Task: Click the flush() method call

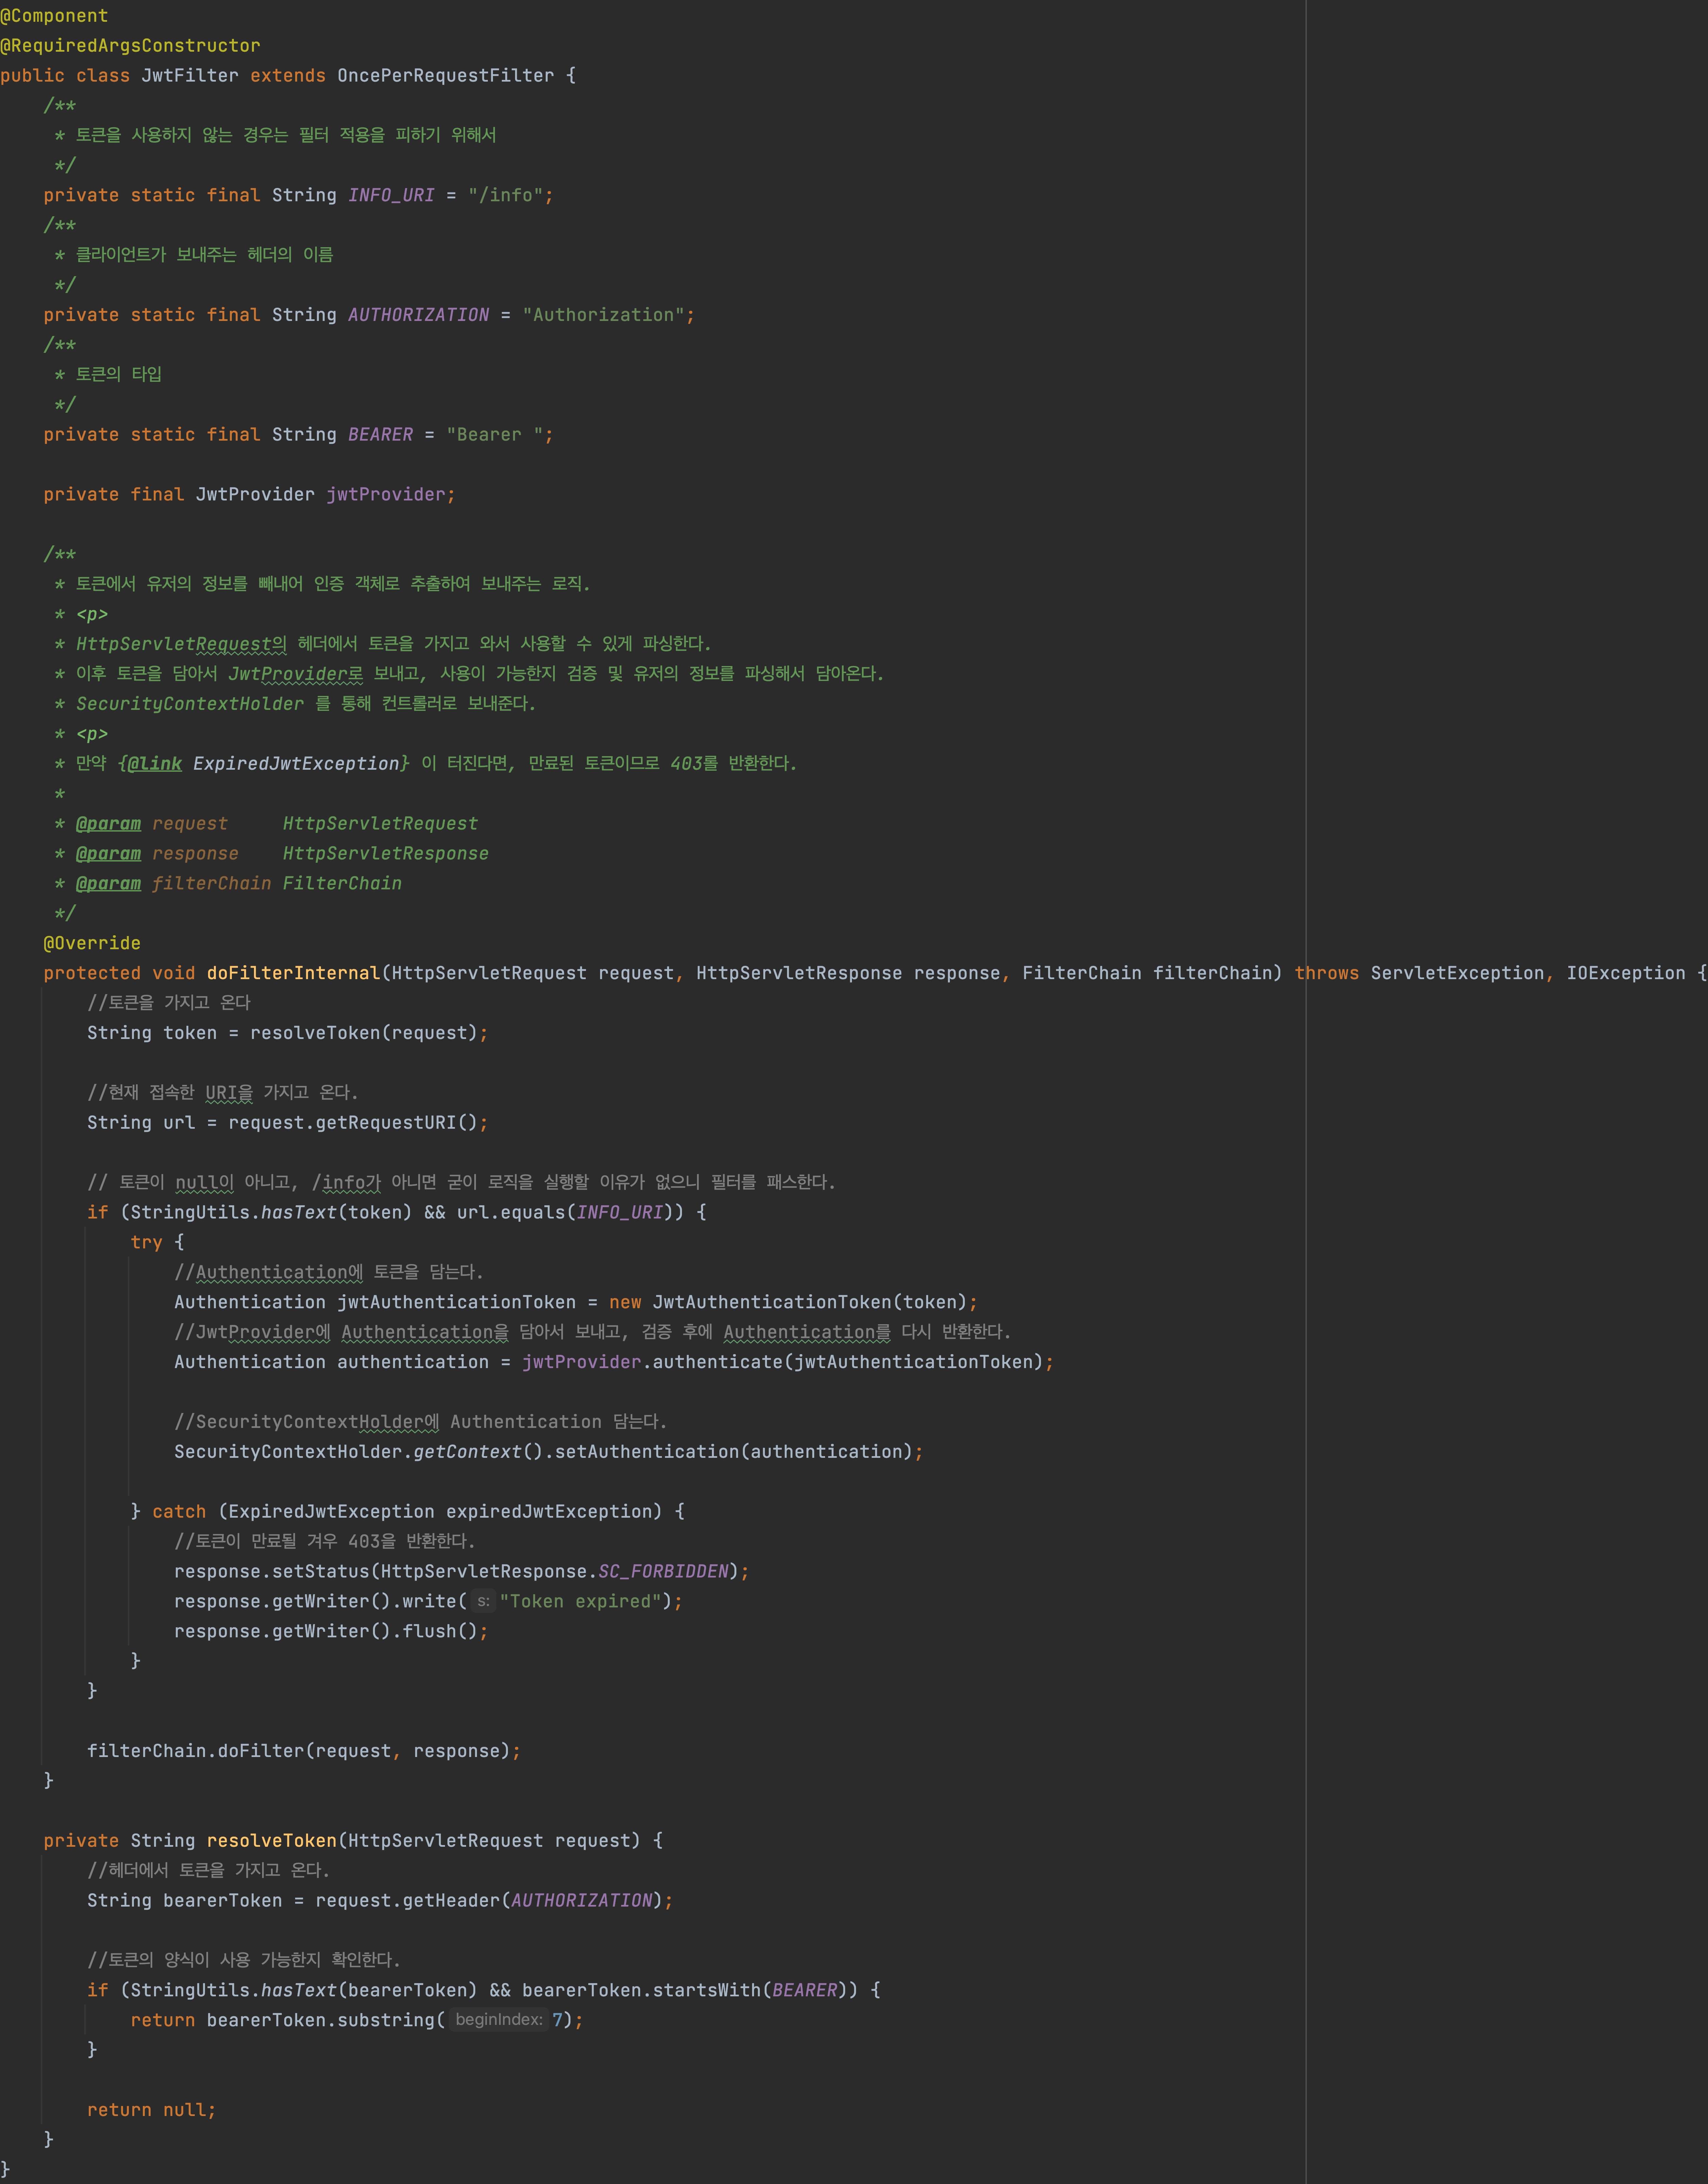Action: tap(440, 1632)
